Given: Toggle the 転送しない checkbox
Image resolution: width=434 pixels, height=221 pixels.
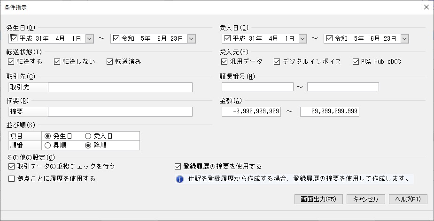Looking at the screenshot, I should click(x=57, y=61).
